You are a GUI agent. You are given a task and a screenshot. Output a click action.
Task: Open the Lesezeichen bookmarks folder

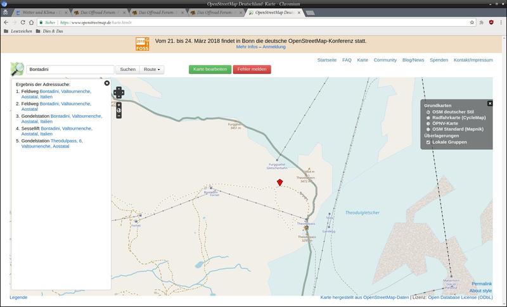18,31
